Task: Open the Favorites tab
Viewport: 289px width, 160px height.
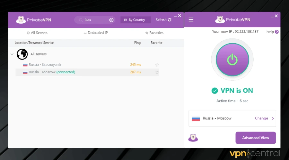Action: [x=154, y=33]
